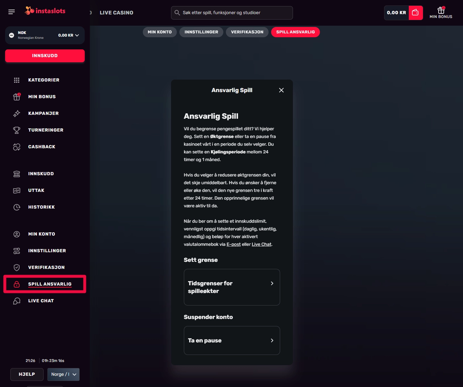Open the hamburger menu icon

coord(12,12)
